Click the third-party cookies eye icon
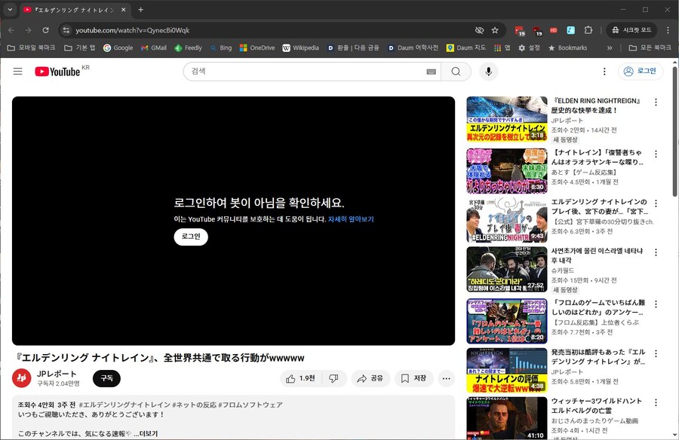Screen dimensions: 679x440 (479, 30)
